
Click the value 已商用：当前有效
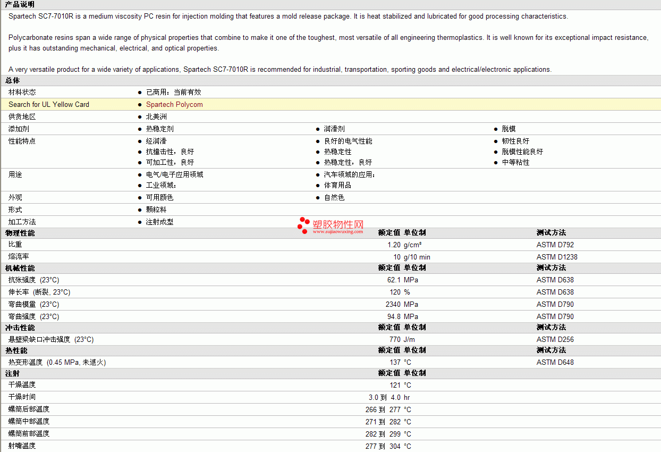[x=174, y=93]
